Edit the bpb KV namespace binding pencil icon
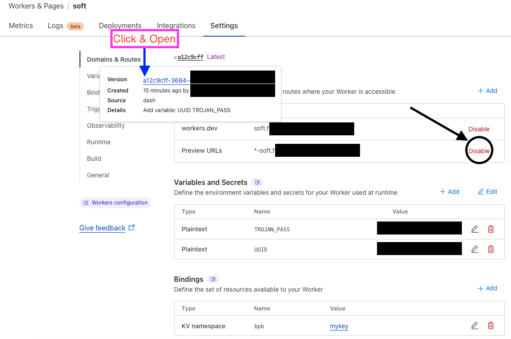511x339 pixels. coord(474,326)
